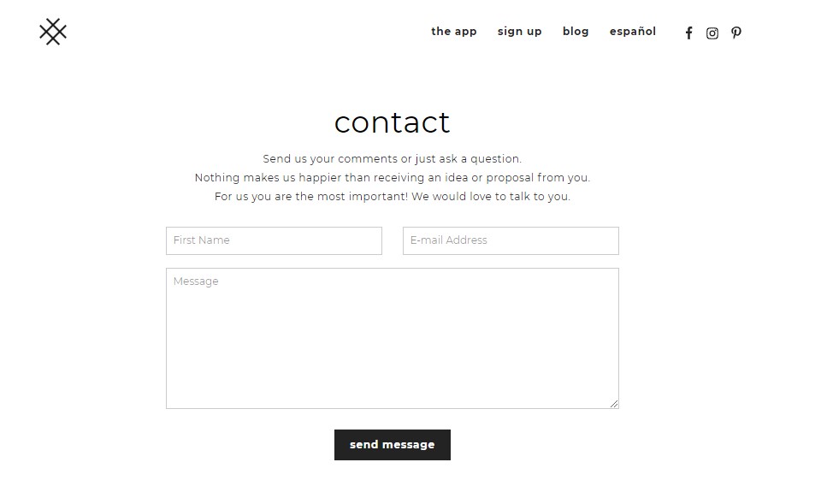The image size is (821, 480).
Task: Place the cursor in the Message box
Action: click(x=392, y=338)
